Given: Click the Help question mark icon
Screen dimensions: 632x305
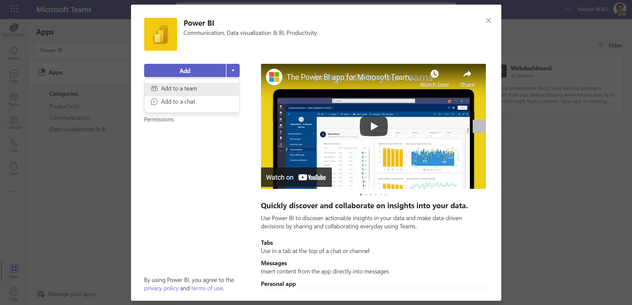Looking at the screenshot, I should pos(14,294).
